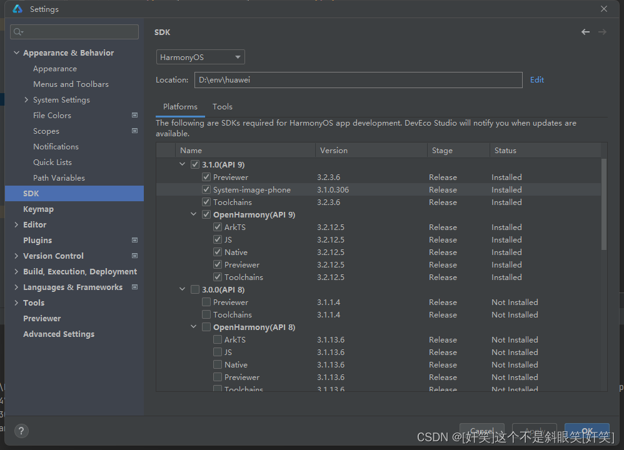Uncheck the OpenHarmony(API 9) checkbox
This screenshot has height=450, width=624.
[206, 214]
